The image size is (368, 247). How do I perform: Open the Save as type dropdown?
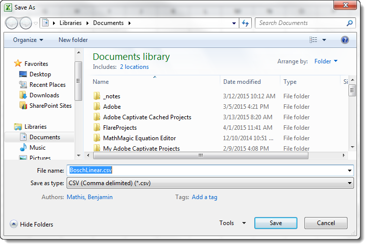pyautogui.click(x=210, y=183)
